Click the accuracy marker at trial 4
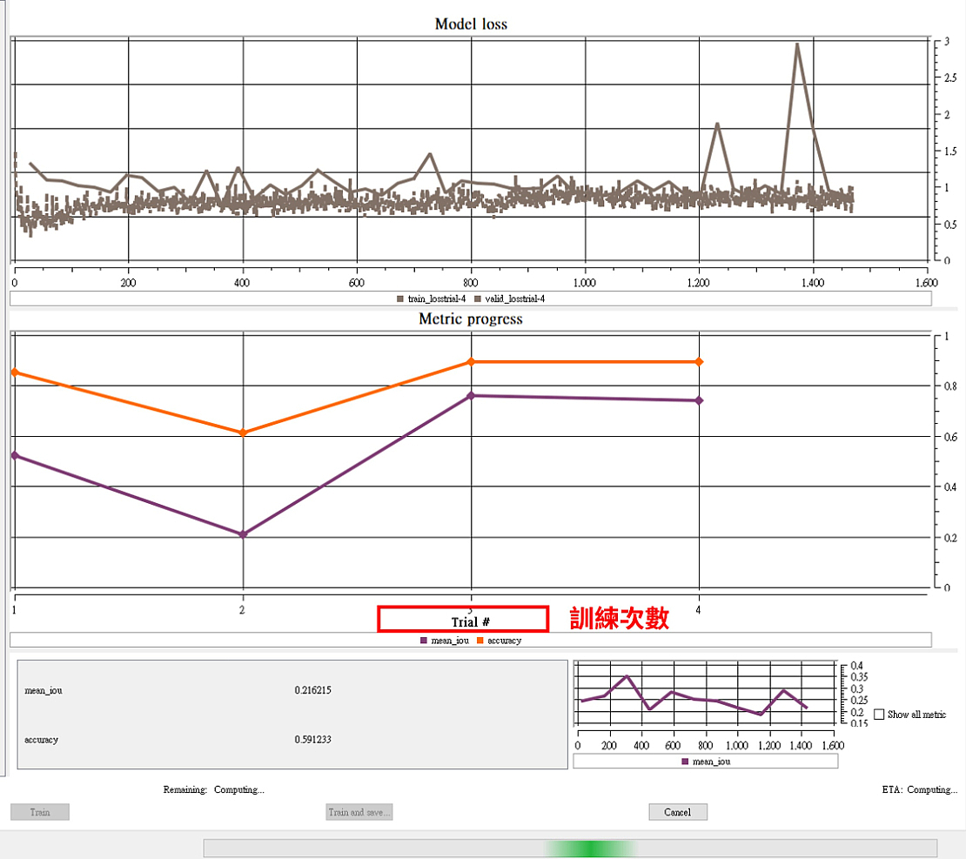This screenshot has height=859, width=966. coord(699,361)
